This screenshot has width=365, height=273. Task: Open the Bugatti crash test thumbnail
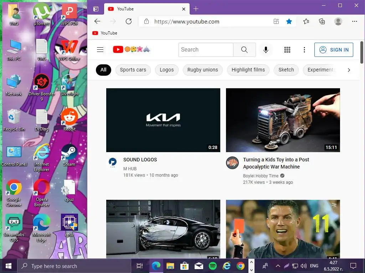[163, 229]
